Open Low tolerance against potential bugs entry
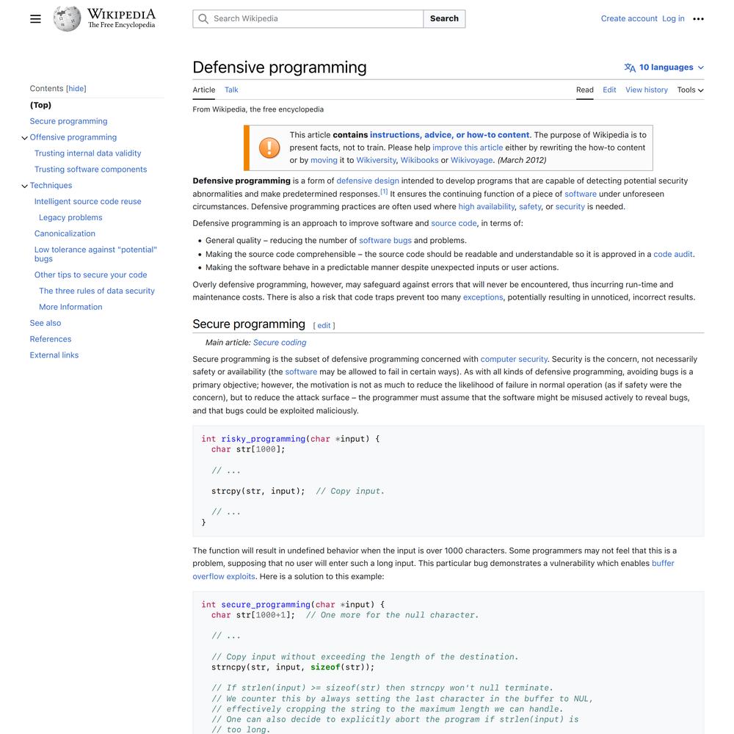The height and width of the screenshot is (734, 734). pyautogui.click(x=95, y=254)
